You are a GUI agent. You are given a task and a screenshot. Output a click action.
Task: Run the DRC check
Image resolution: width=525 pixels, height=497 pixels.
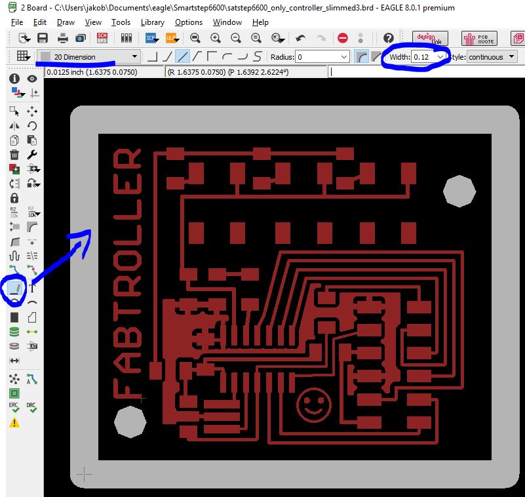point(32,407)
